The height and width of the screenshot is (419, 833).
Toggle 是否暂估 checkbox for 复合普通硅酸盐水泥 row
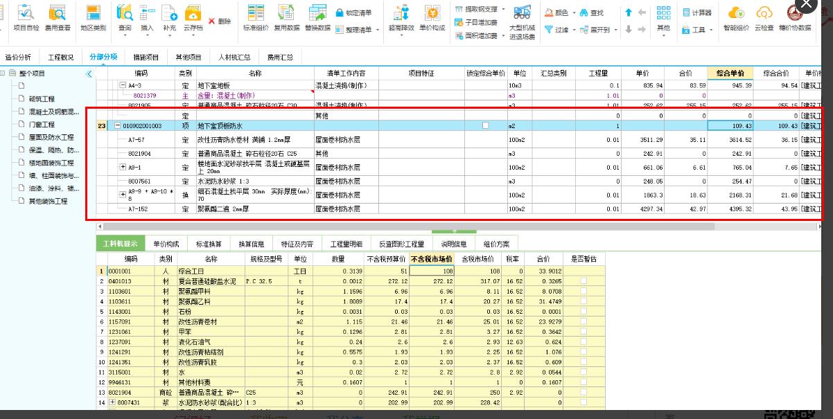[584, 281]
